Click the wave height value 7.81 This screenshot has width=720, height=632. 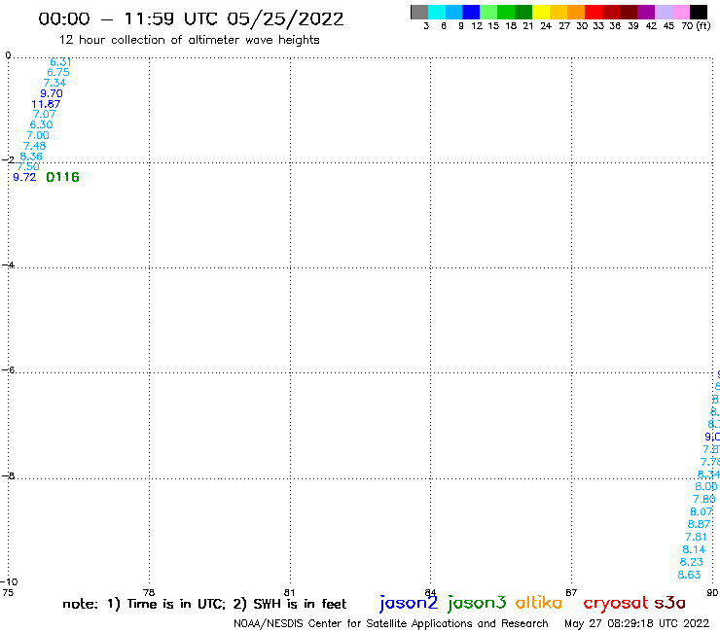click(x=696, y=537)
